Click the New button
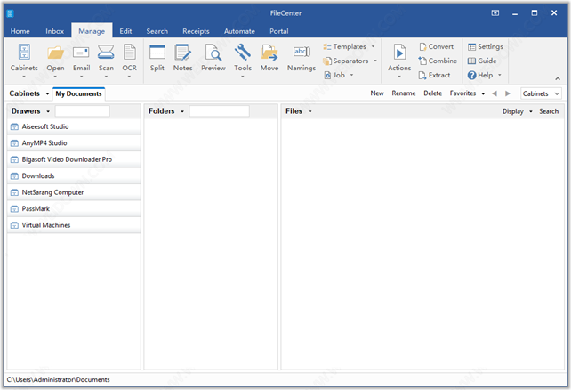 coord(377,93)
